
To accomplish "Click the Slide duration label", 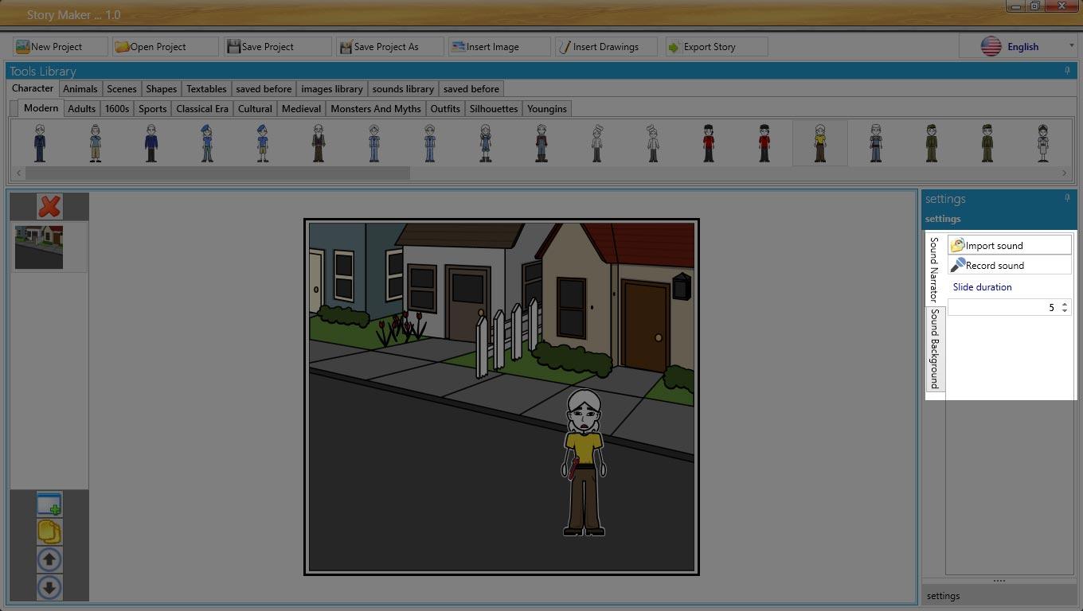I will click(x=982, y=287).
